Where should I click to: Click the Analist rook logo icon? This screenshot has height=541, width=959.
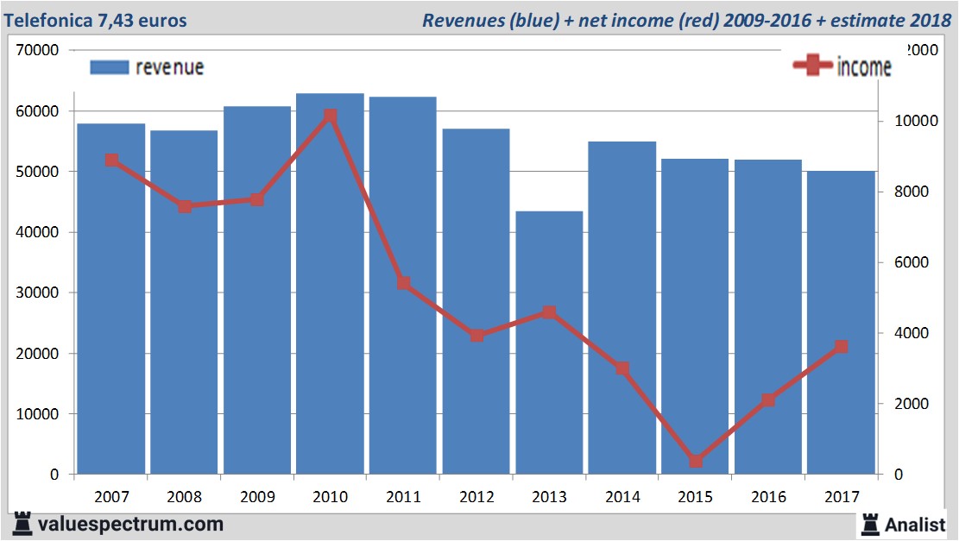click(871, 524)
